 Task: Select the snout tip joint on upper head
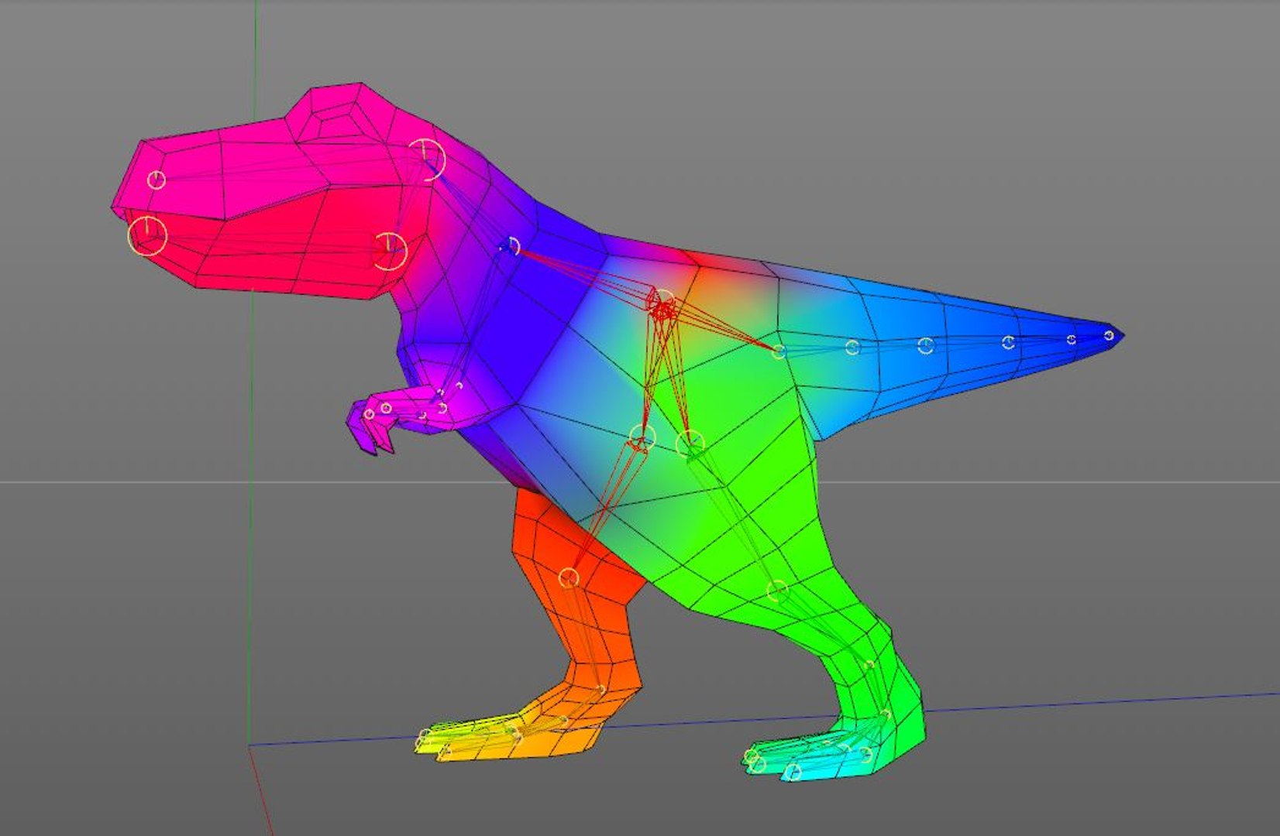point(157,180)
